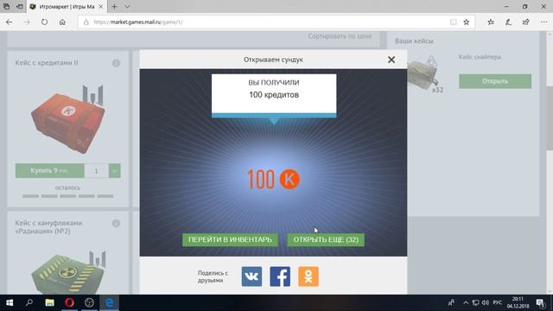Show info for Кейс с камуфляжами Радиация
This screenshot has height=311, width=553.
pos(116,223)
